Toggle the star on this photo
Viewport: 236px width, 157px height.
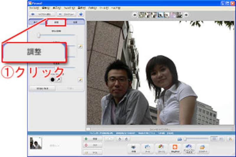pos(110,139)
